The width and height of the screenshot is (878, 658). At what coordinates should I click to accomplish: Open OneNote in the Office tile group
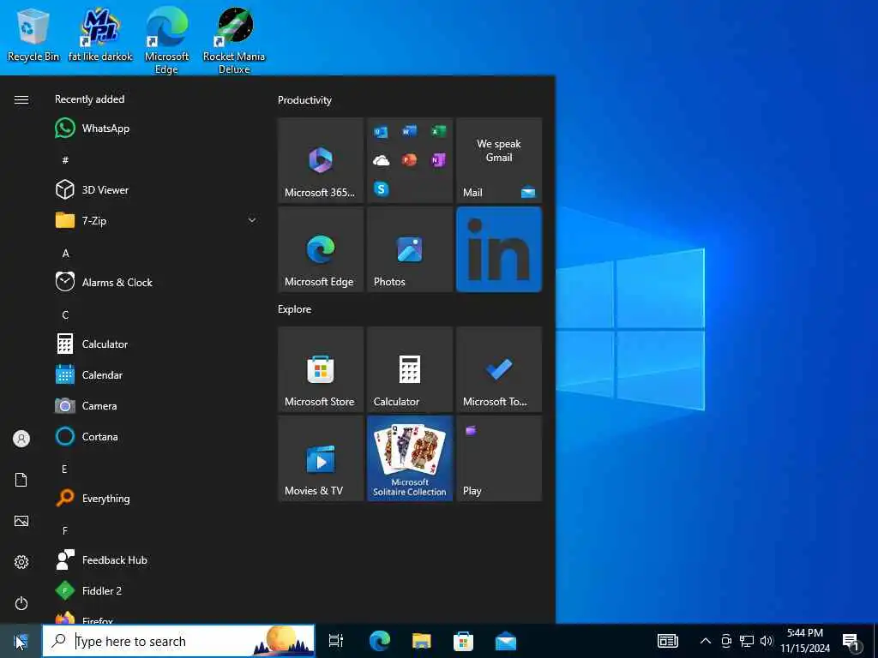pos(438,160)
